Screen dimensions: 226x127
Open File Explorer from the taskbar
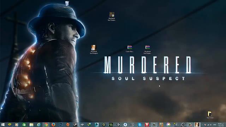31,125
